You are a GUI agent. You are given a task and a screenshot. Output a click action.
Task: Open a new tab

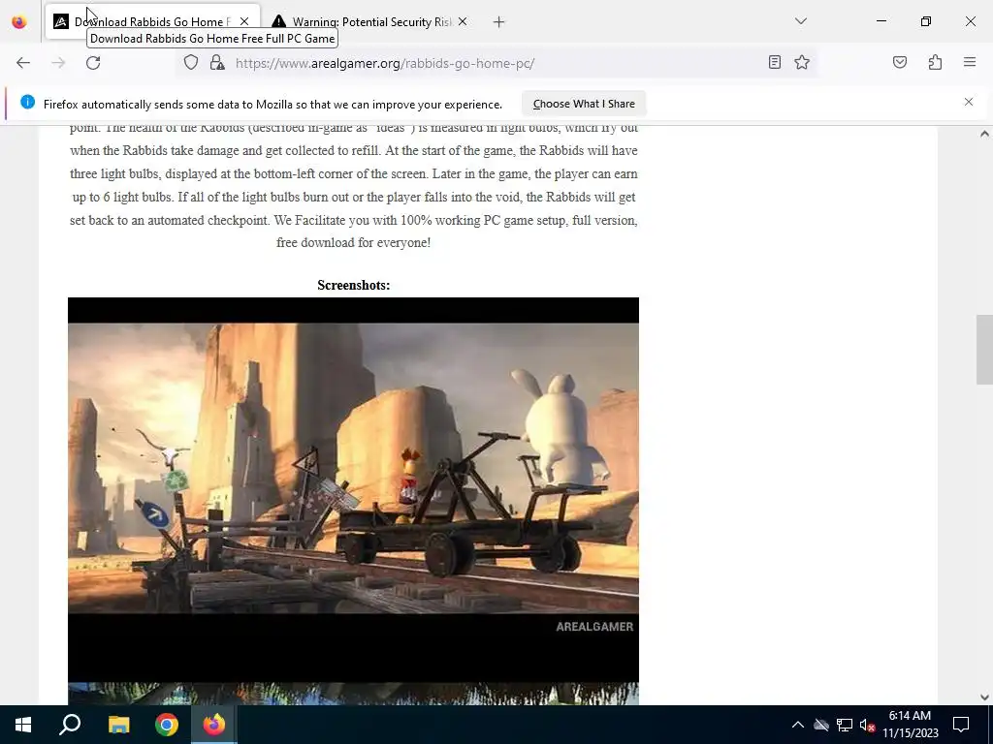(499, 22)
